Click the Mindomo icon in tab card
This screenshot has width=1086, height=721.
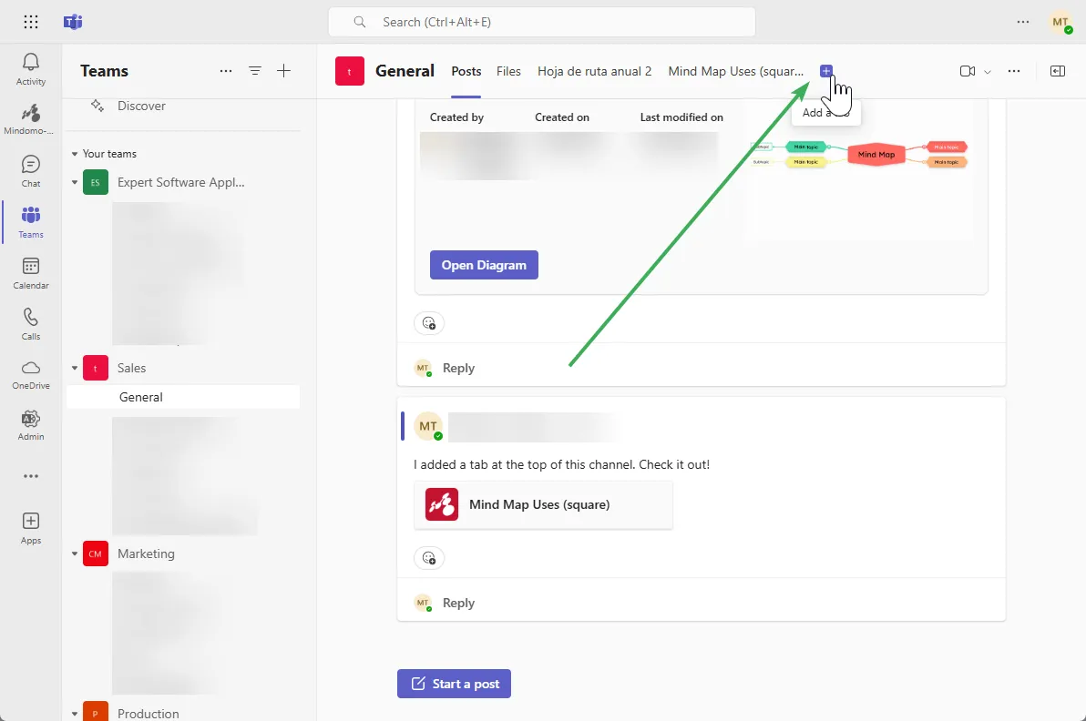pos(442,504)
